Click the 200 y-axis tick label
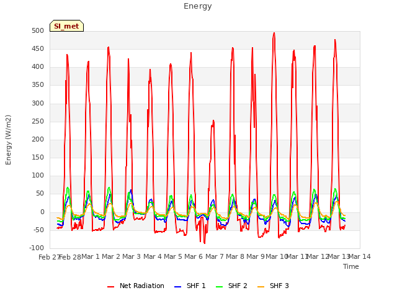397x298 pixels. [38, 140]
